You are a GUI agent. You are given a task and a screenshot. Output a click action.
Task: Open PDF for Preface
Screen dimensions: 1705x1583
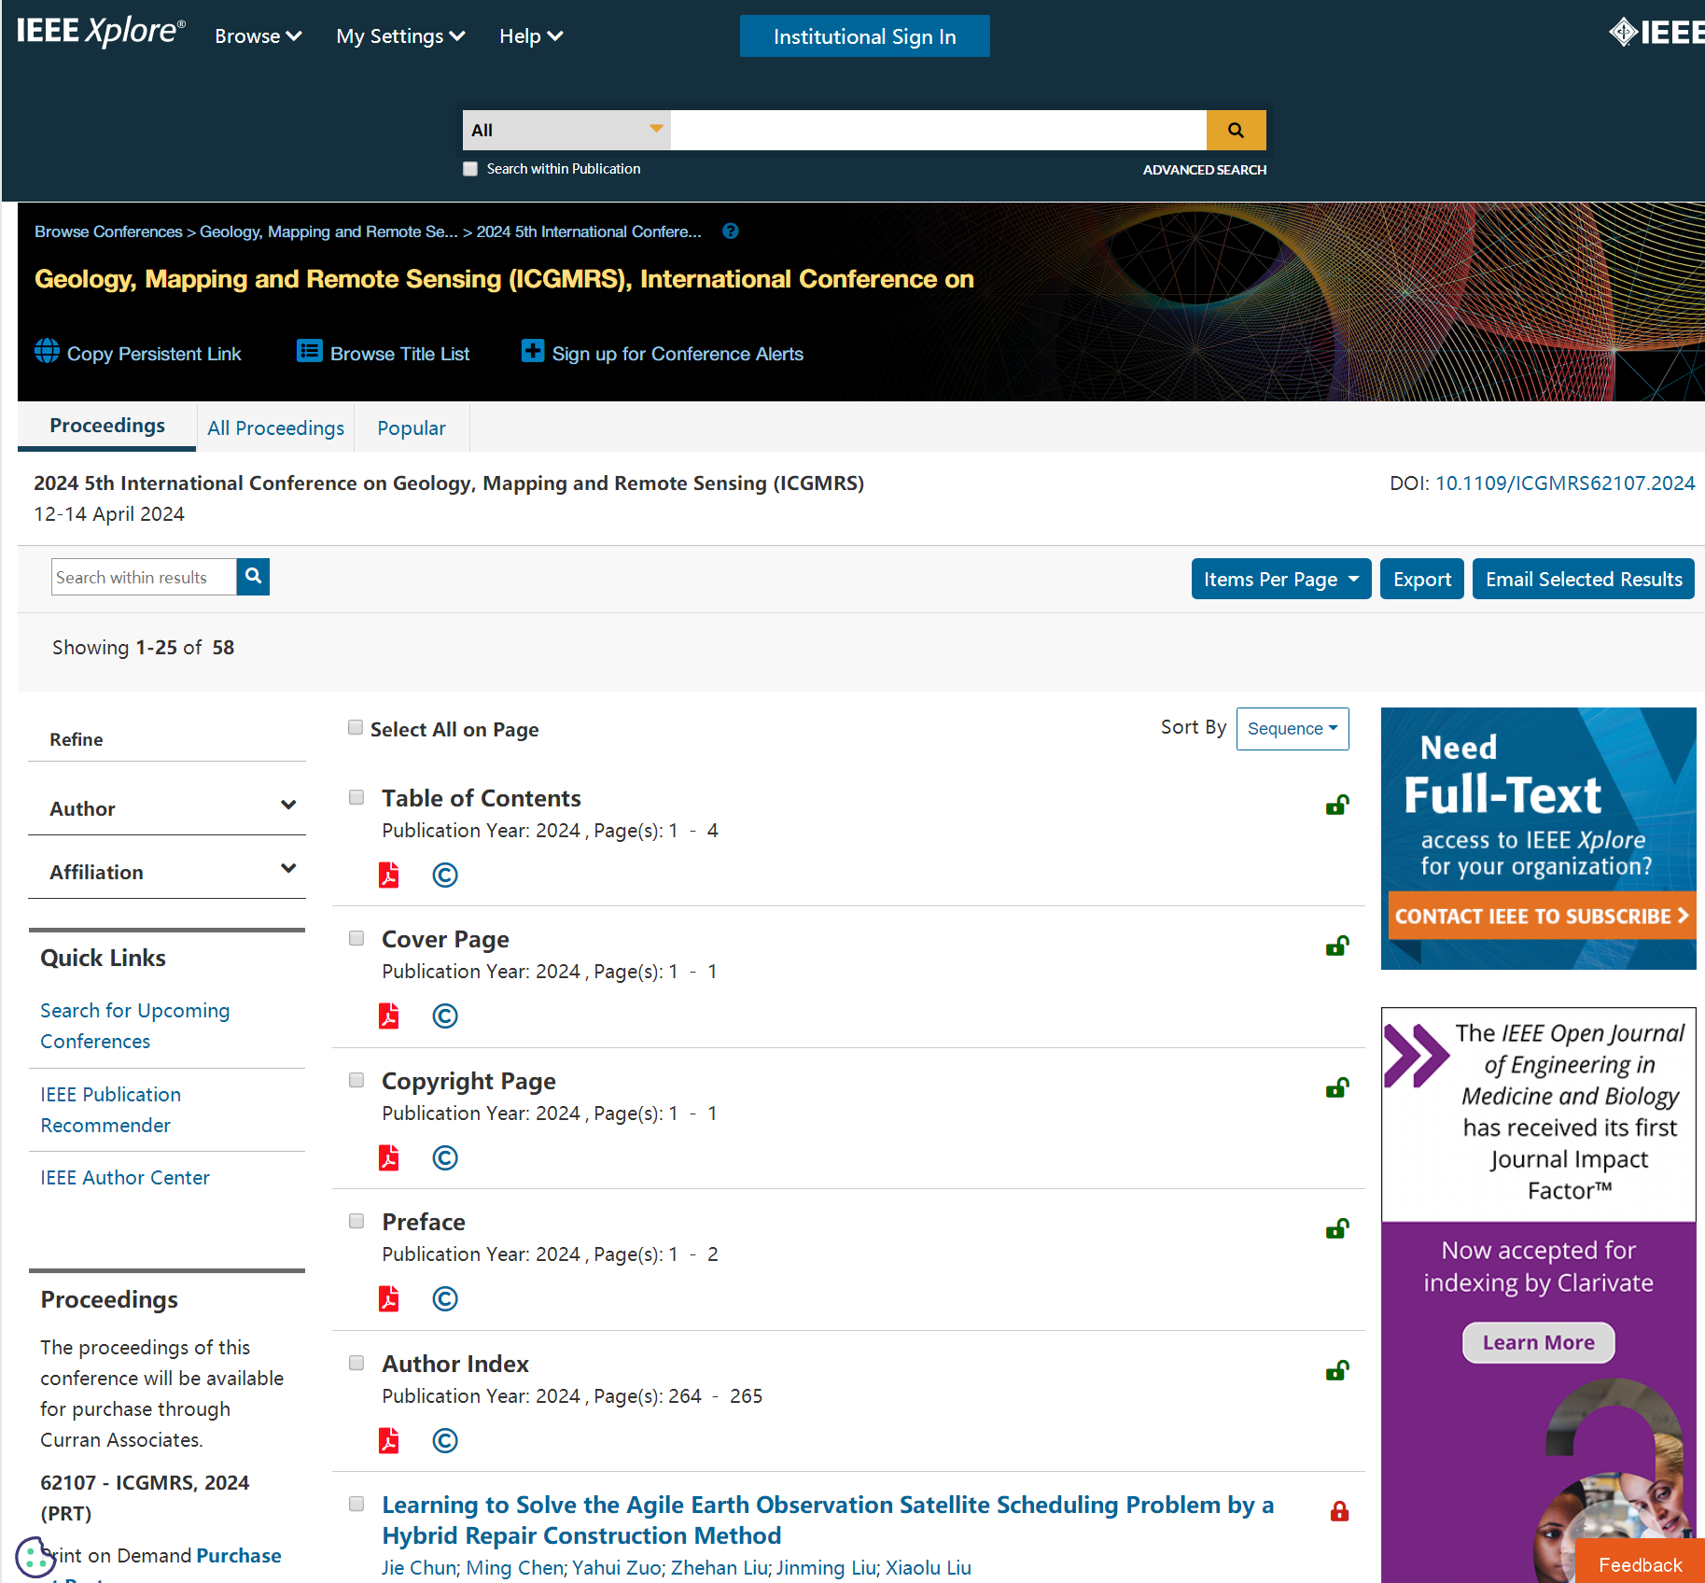pos(388,1298)
